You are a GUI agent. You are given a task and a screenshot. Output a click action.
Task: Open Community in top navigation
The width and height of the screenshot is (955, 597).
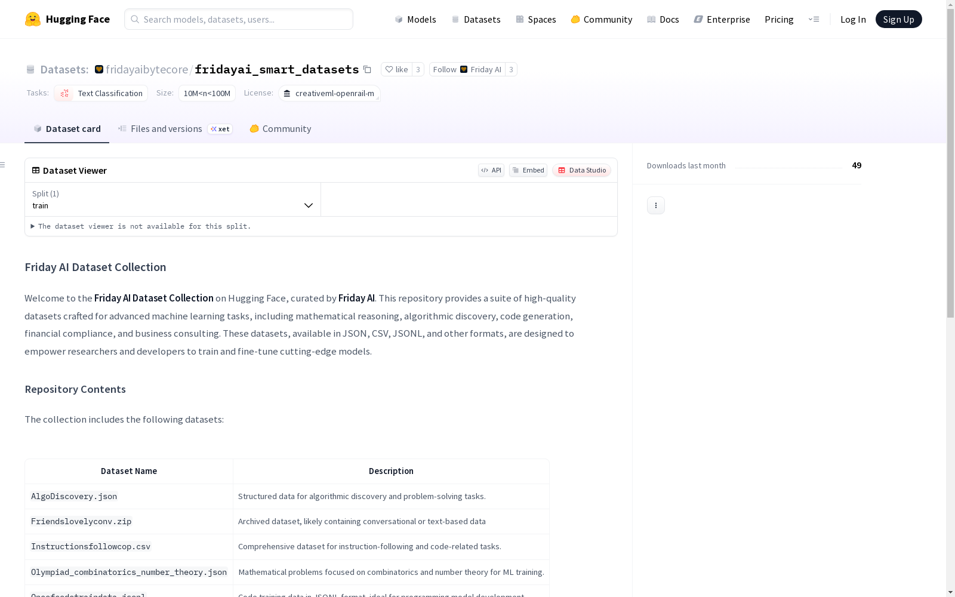click(602, 19)
